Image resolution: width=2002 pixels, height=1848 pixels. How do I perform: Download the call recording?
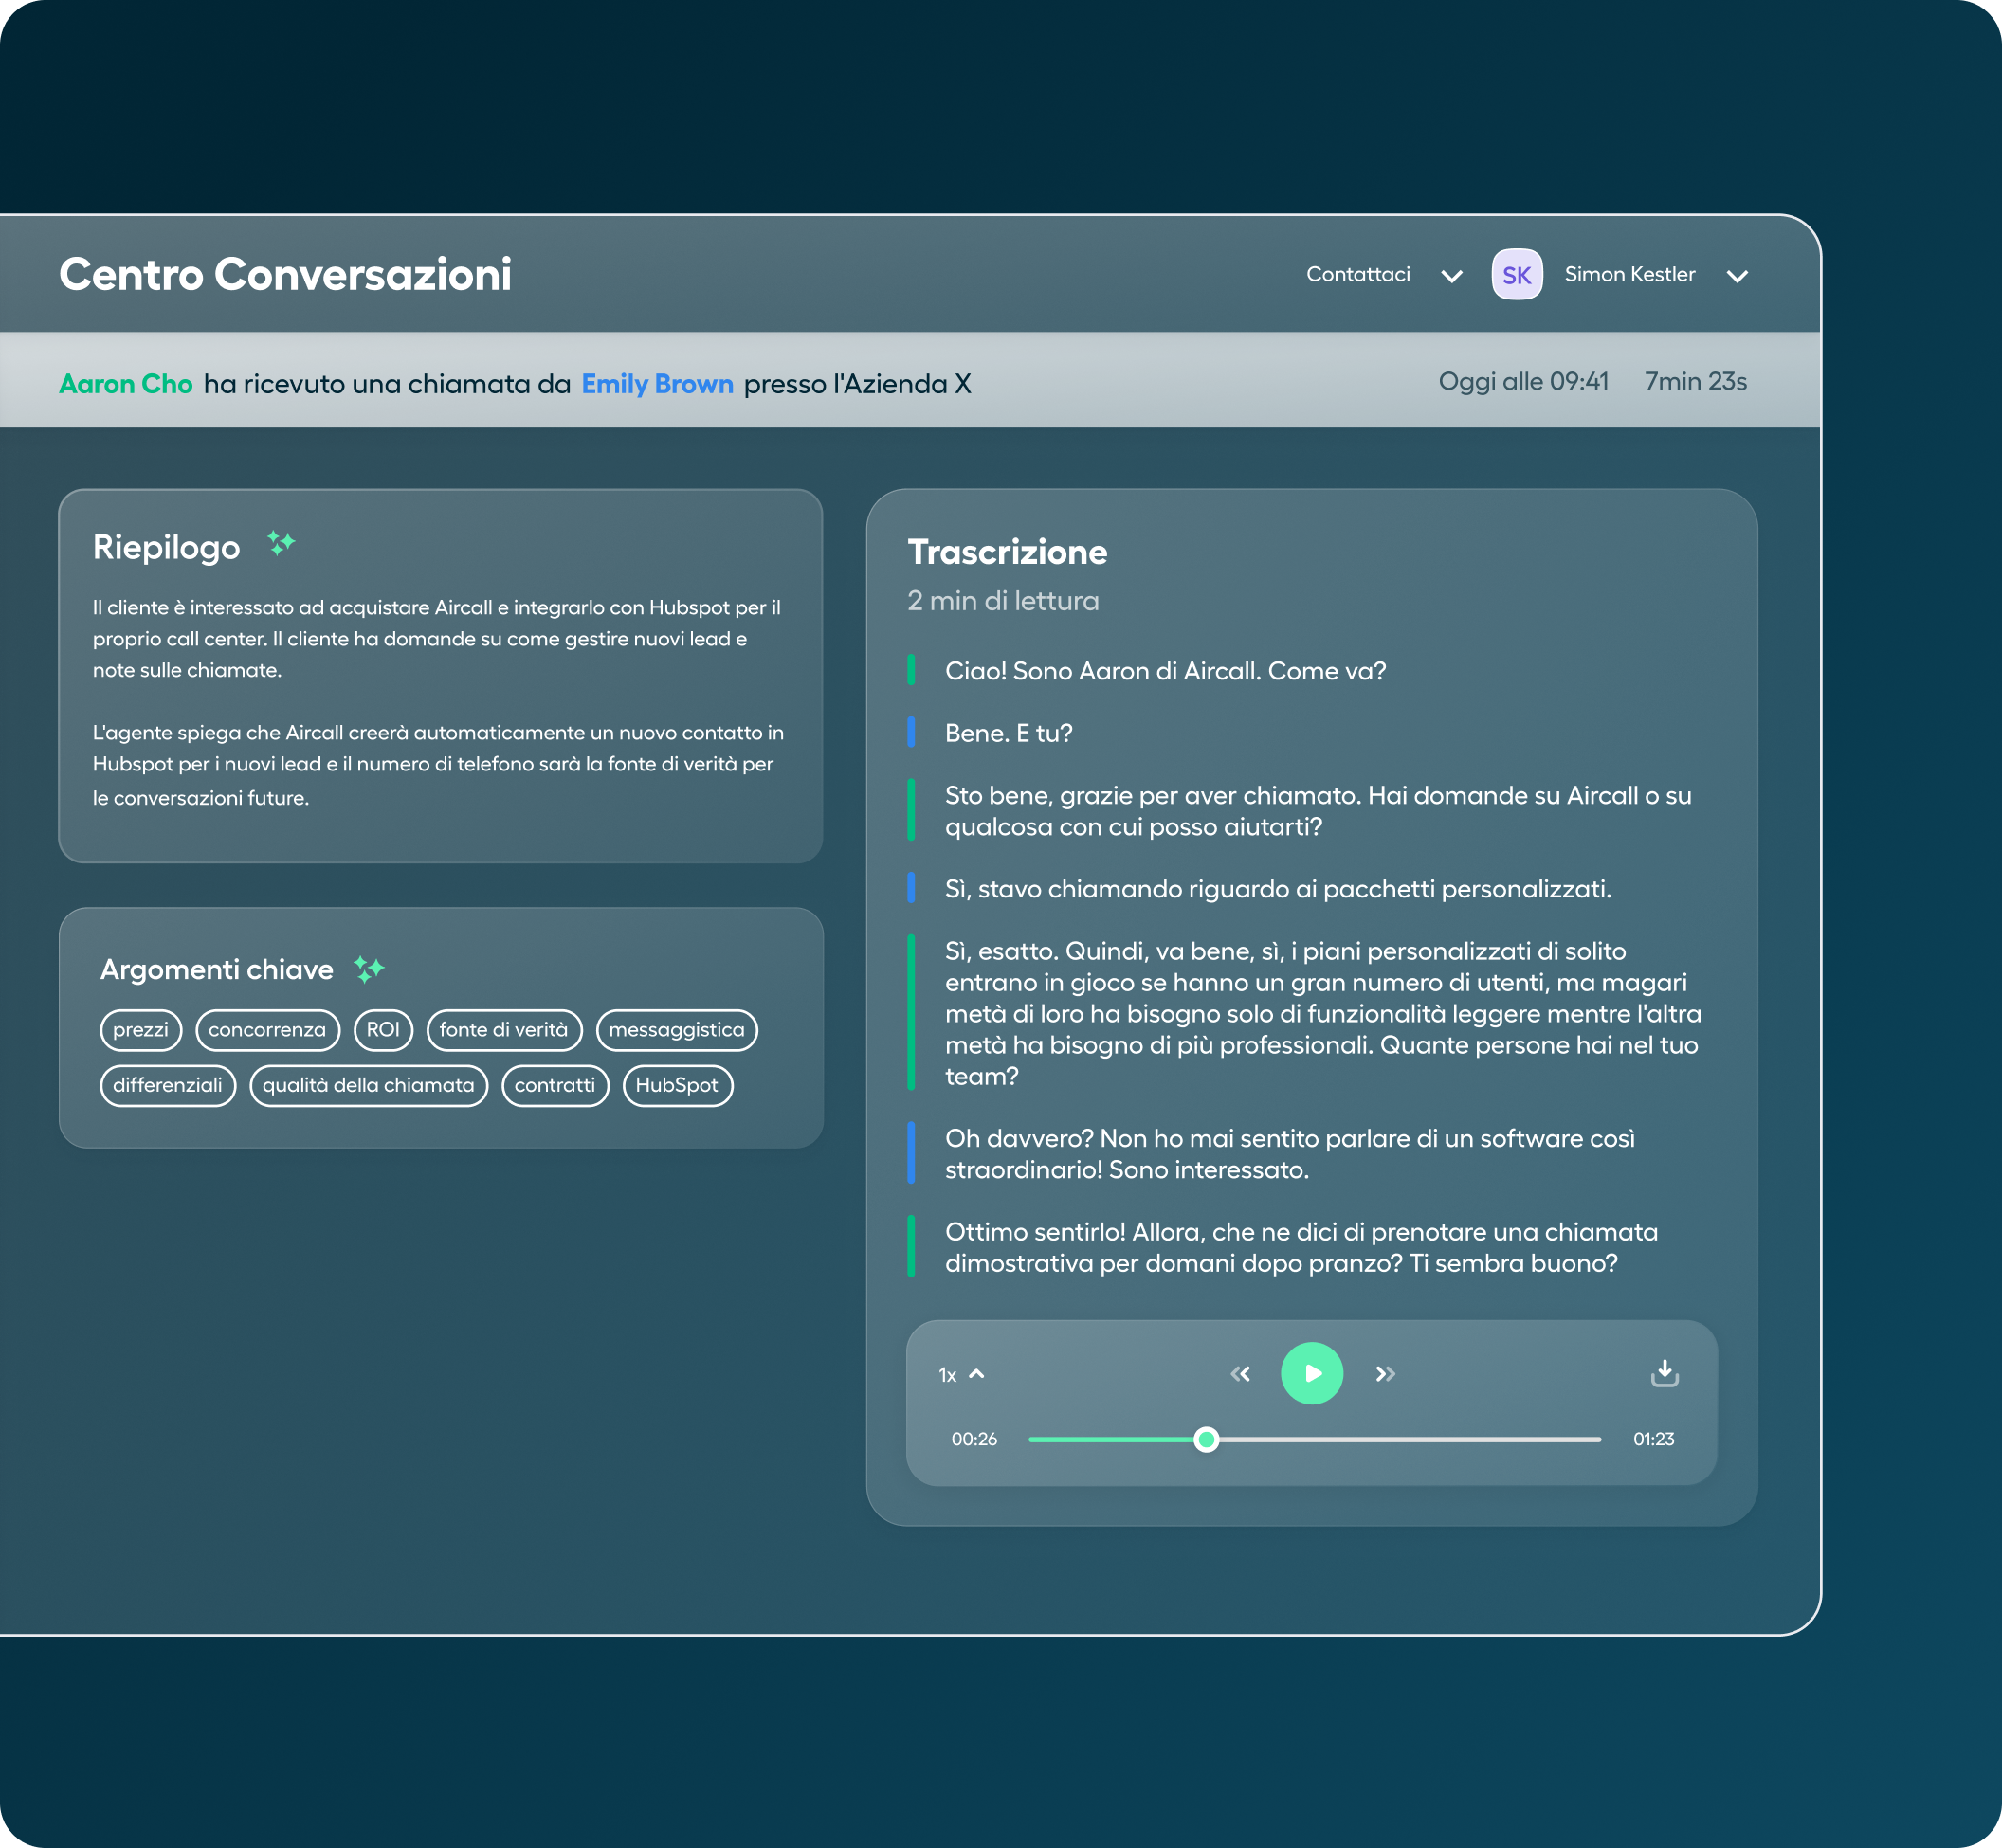(x=1664, y=1373)
